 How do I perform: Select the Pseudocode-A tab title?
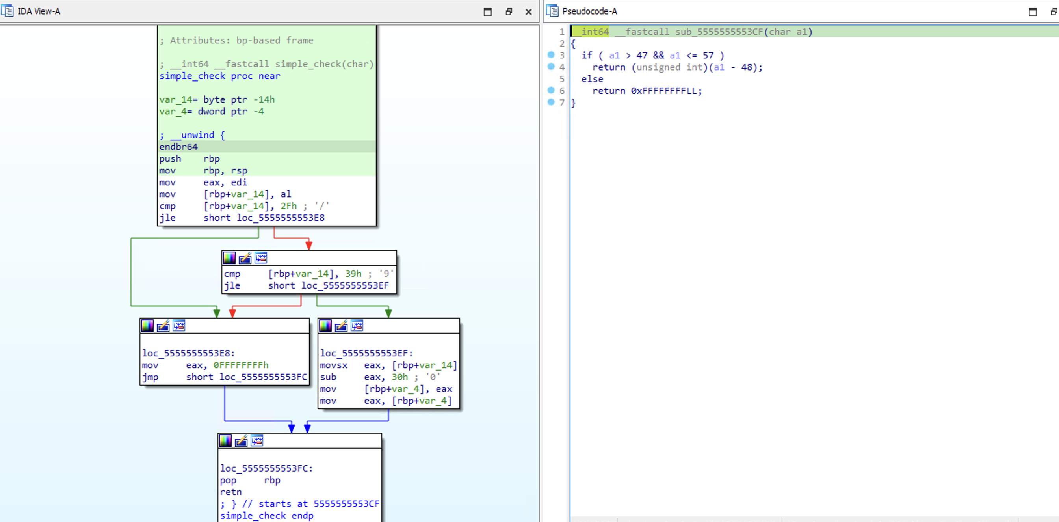click(x=590, y=11)
